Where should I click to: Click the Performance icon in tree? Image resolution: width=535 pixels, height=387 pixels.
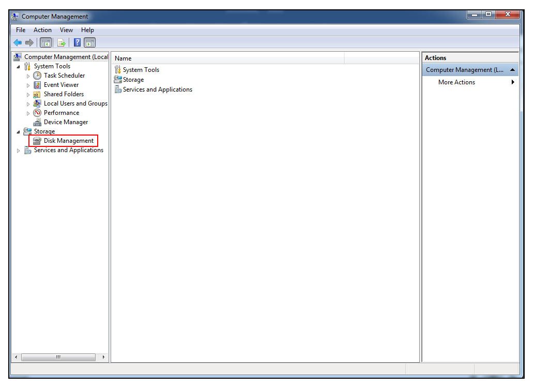pos(37,113)
